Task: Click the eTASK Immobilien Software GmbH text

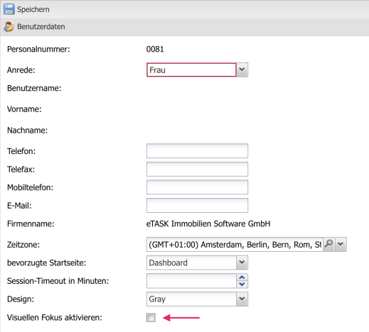Action: [208, 223]
